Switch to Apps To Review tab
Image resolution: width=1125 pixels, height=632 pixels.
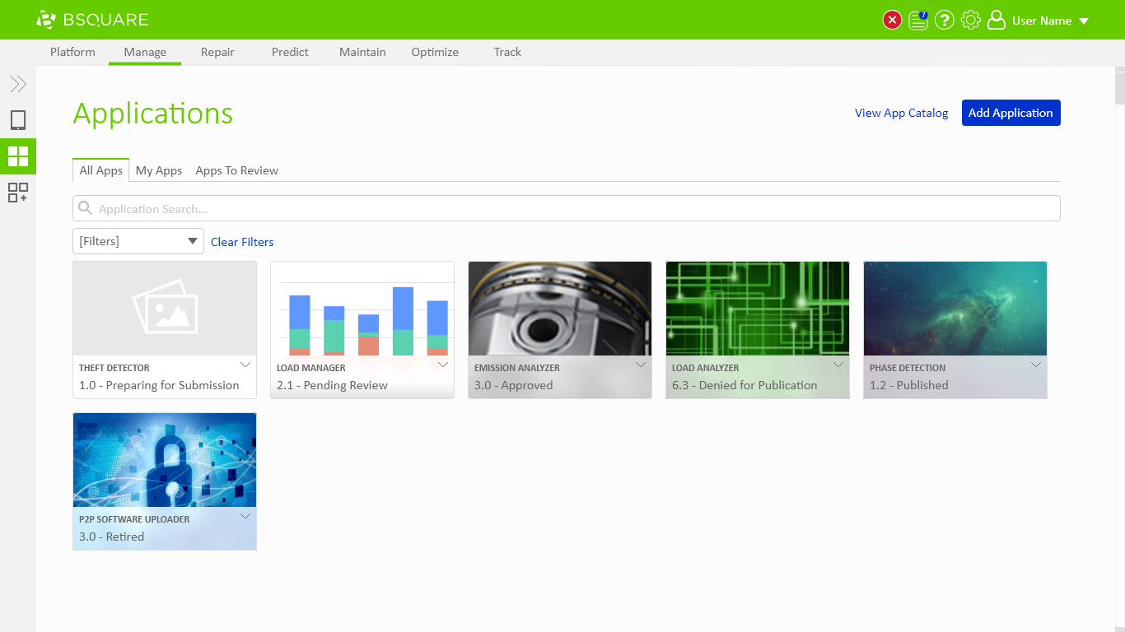coord(237,170)
